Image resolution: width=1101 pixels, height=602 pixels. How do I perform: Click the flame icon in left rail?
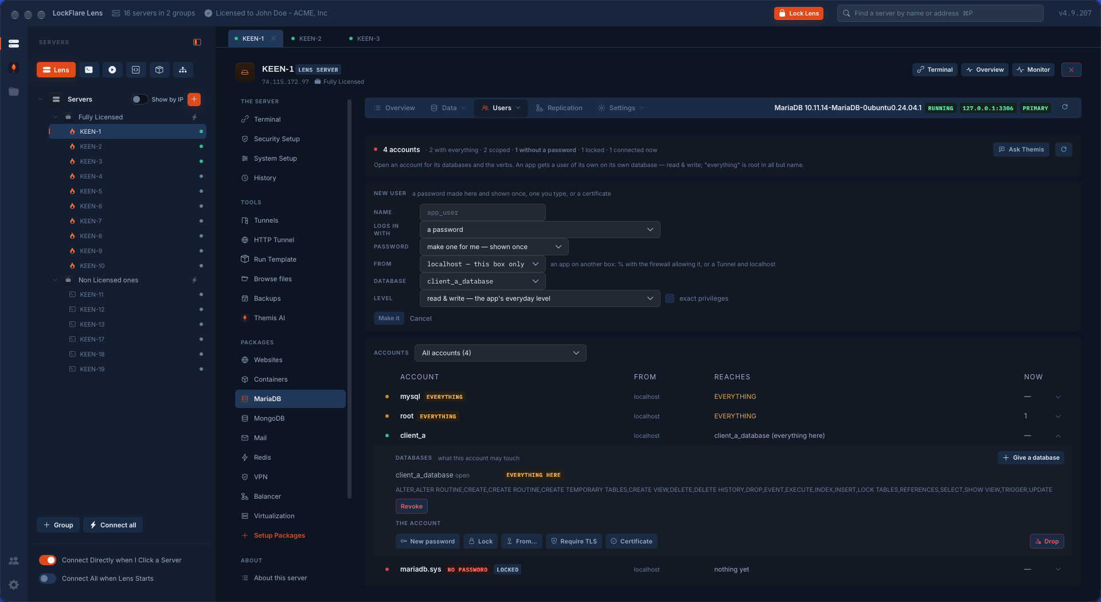14,68
